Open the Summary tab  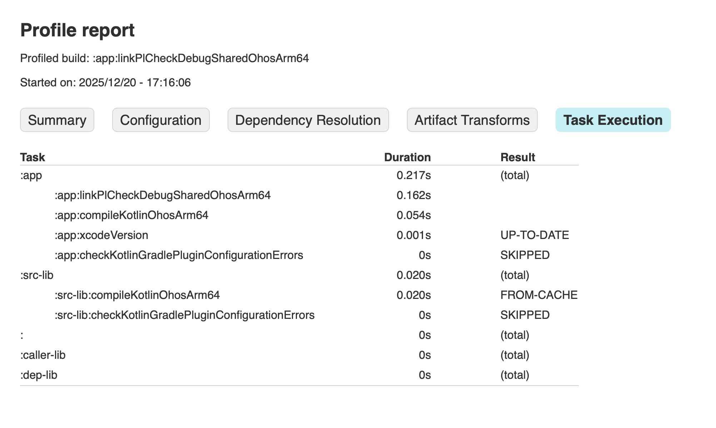[x=57, y=120]
